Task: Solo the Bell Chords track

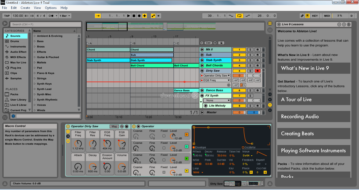Action: [x=250, y=66]
